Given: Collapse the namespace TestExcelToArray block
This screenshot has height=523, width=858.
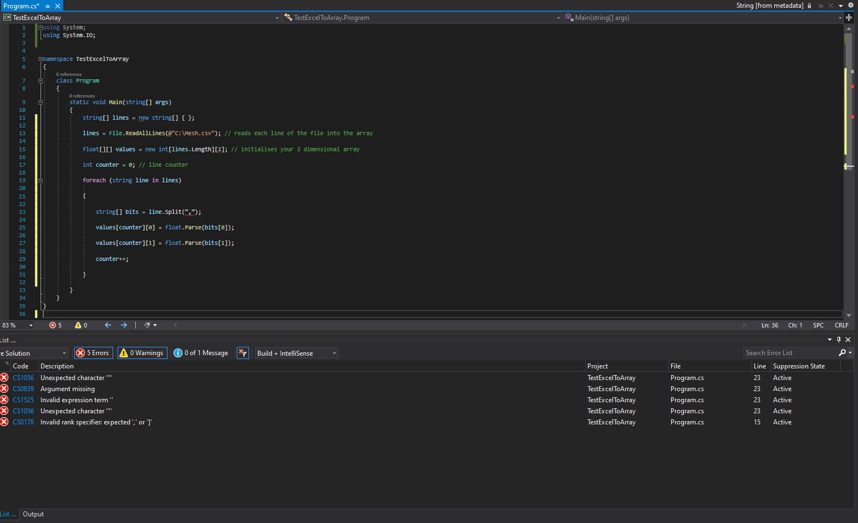Looking at the screenshot, I should tap(40, 59).
